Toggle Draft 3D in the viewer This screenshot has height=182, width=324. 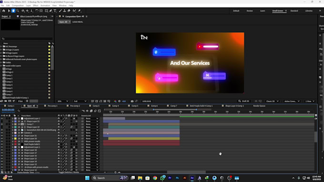pos(243,101)
